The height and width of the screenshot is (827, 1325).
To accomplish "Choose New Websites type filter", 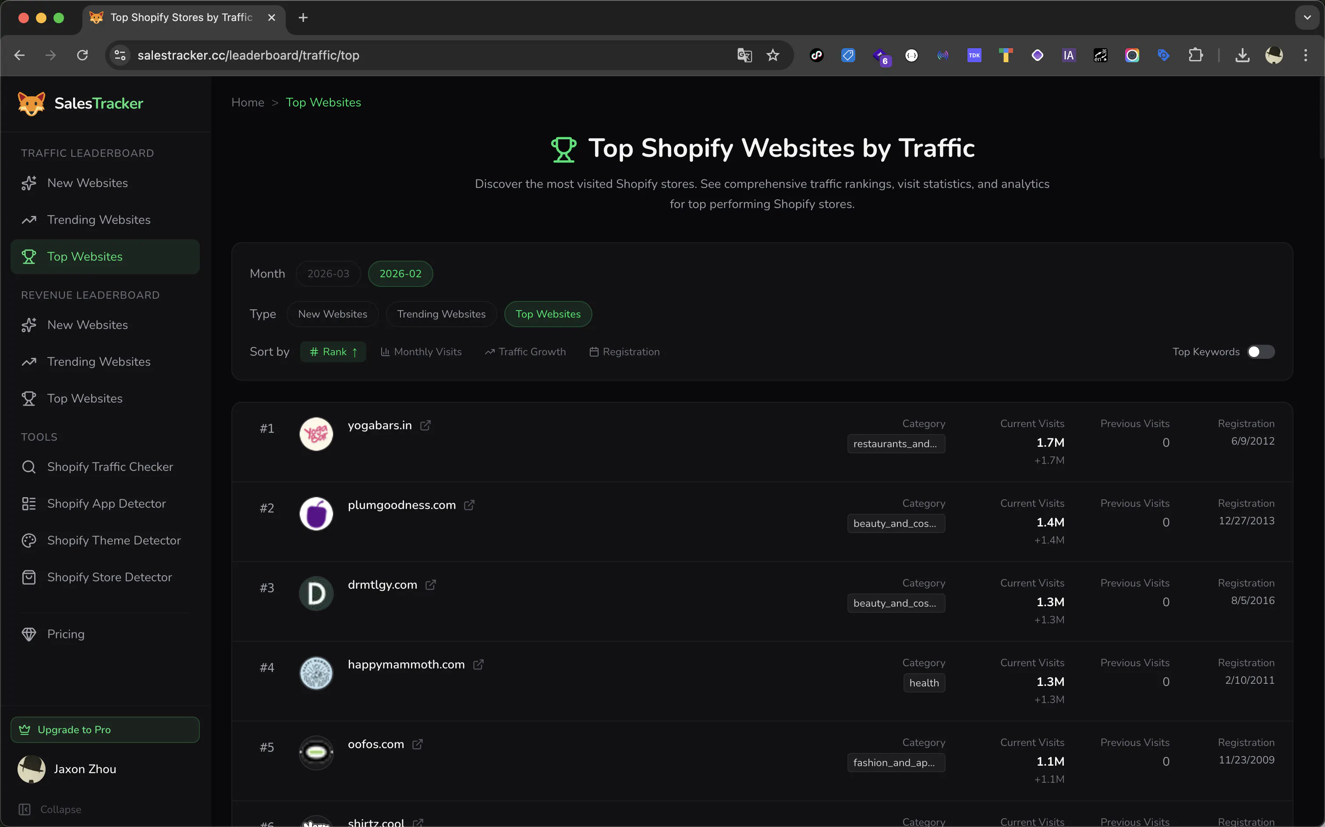I will (x=333, y=314).
